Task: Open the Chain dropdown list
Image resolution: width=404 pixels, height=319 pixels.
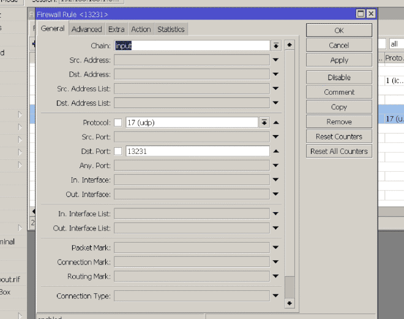Action: pos(276,46)
